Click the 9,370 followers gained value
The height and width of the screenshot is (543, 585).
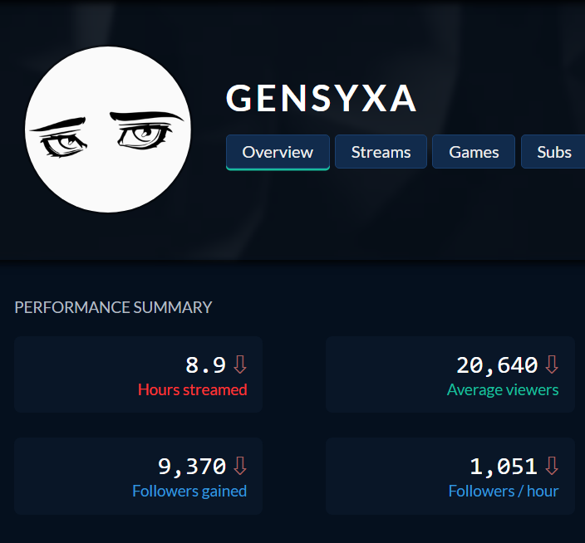pyautogui.click(x=192, y=467)
